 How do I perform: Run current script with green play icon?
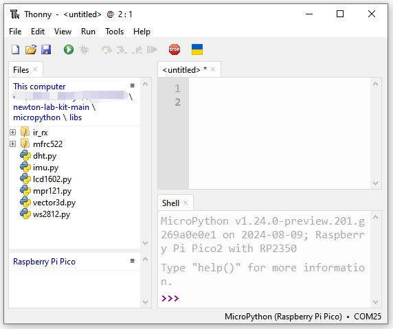click(69, 49)
